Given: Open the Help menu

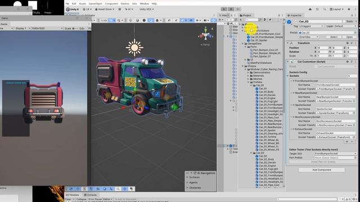Looking at the screenshot, I should (154, 4).
